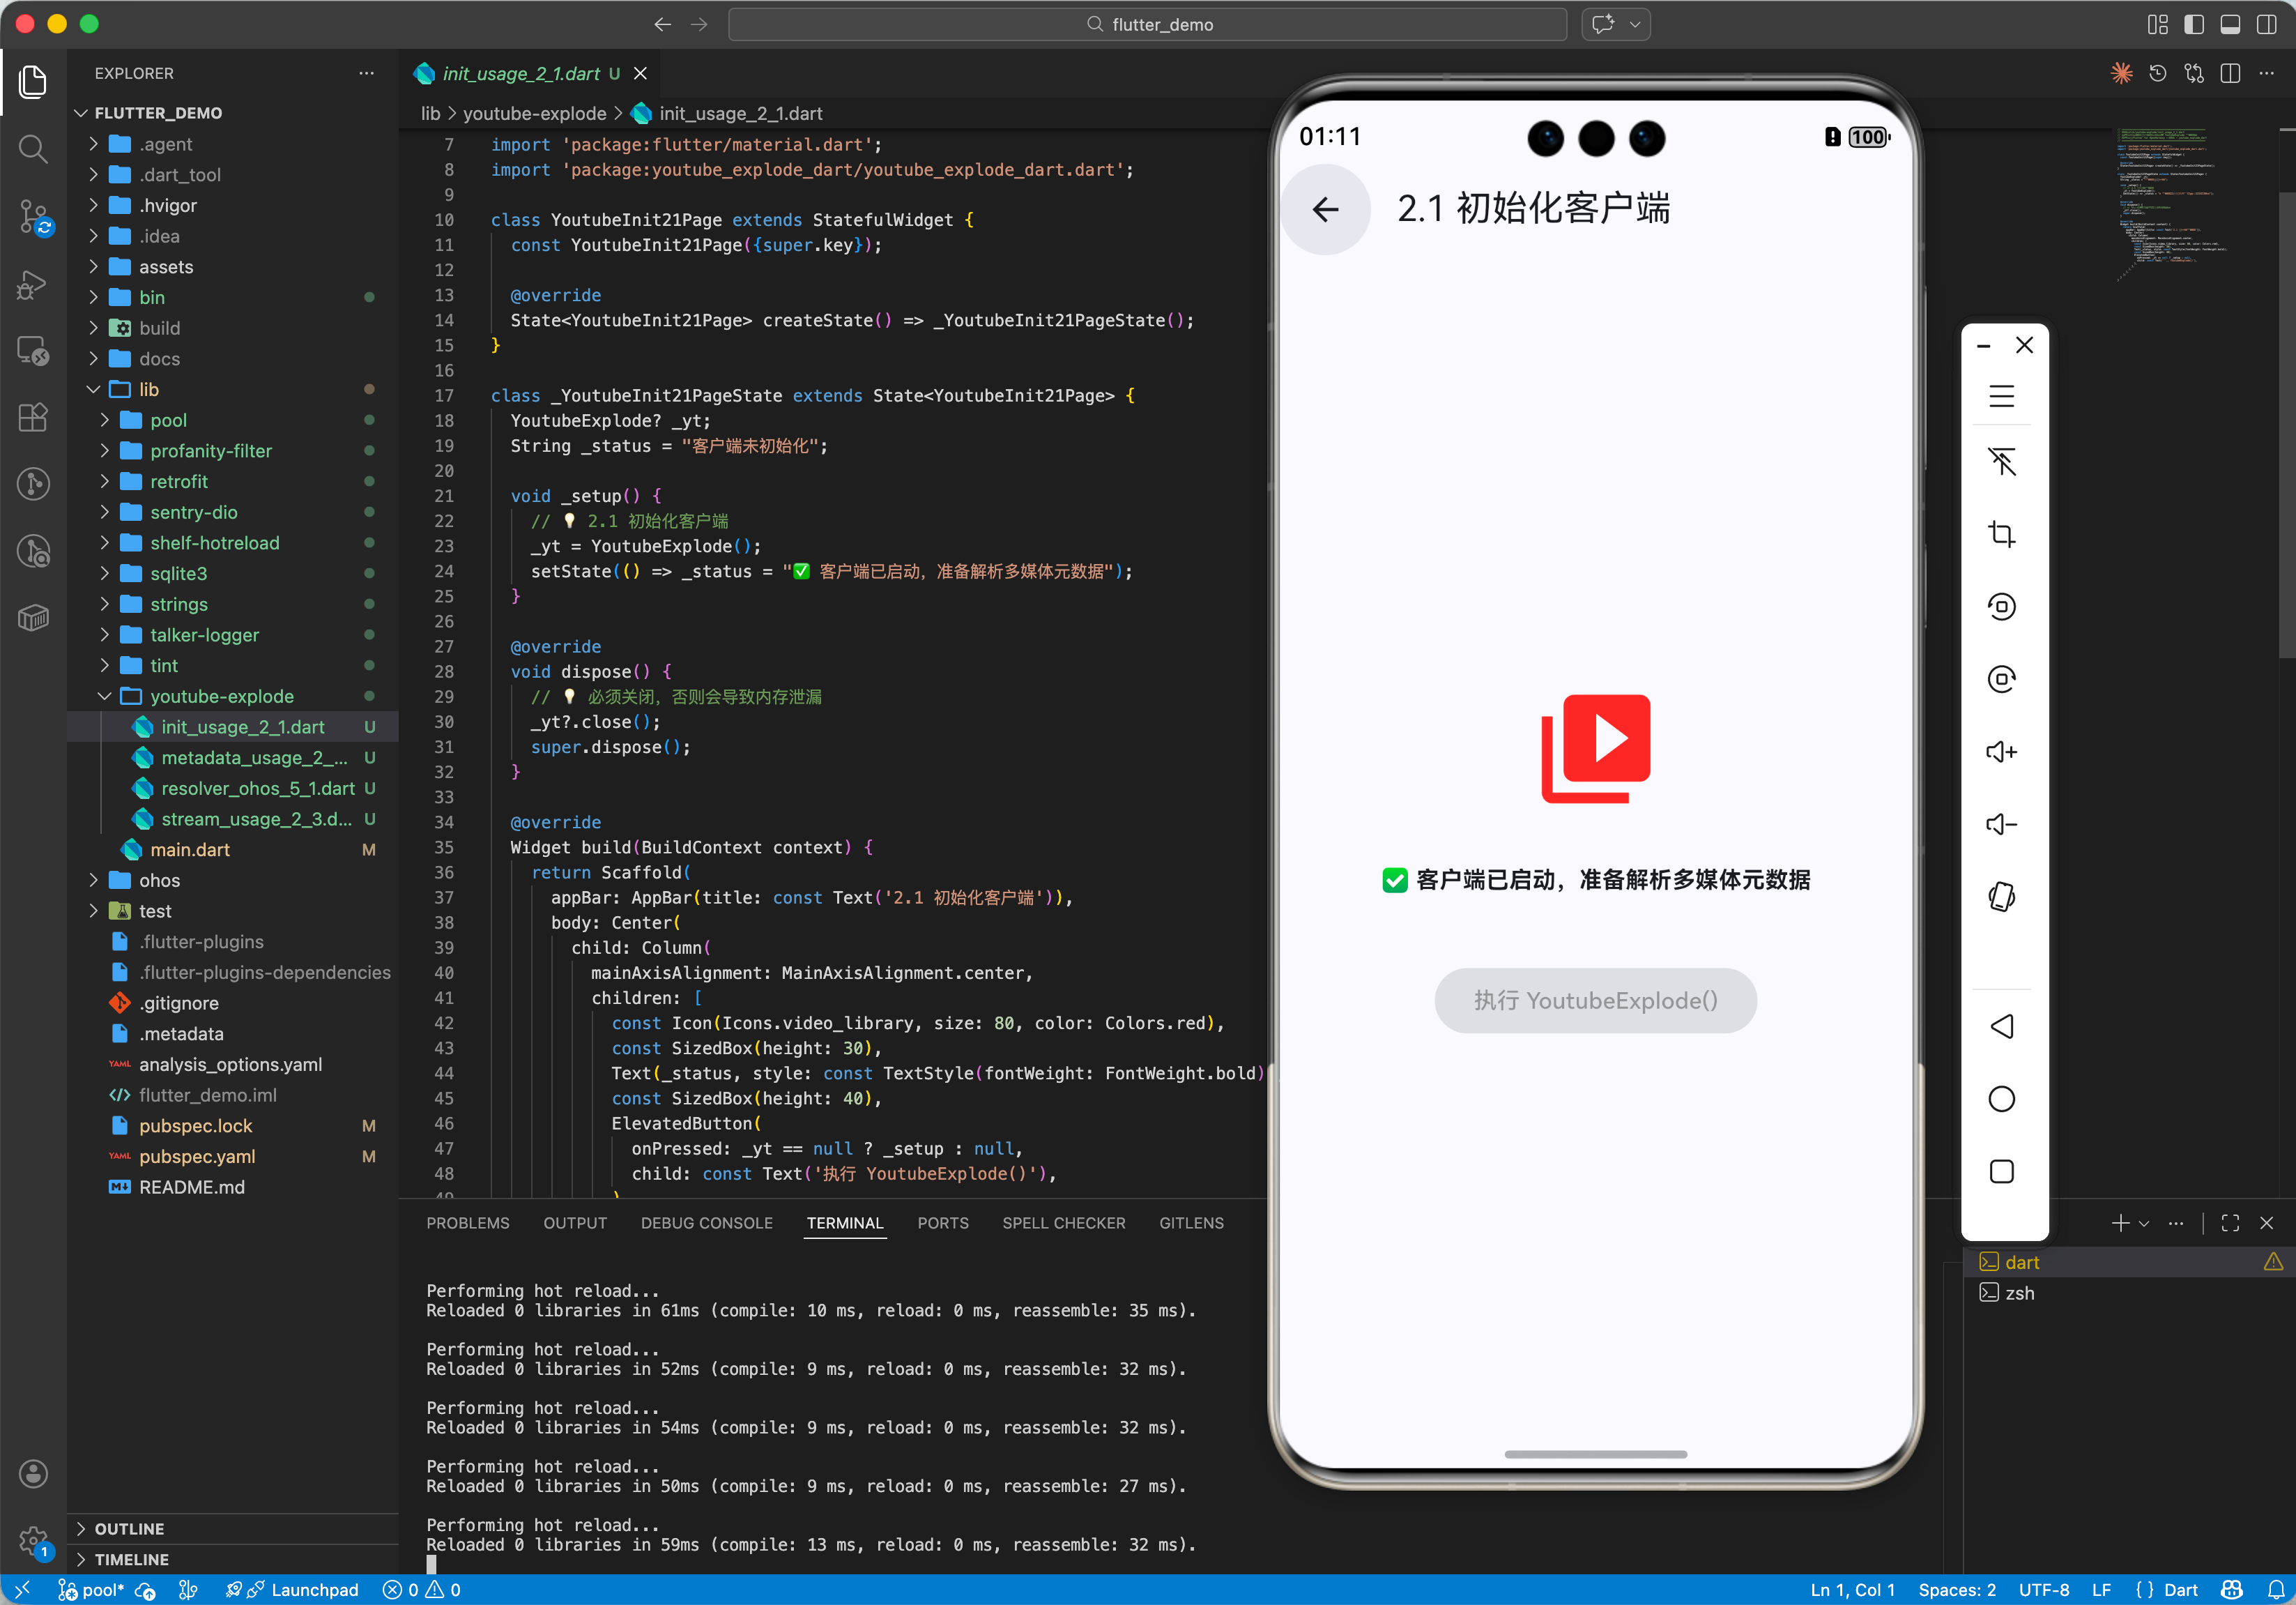
Task: Open the Search view in activity bar
Action: click(33, 149)
